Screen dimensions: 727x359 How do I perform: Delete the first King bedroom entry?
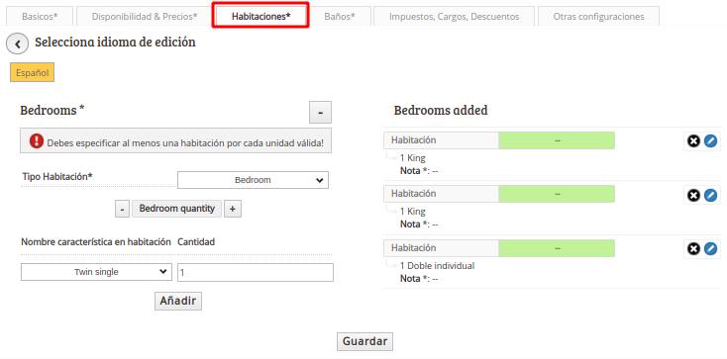click(x=693, y=140)
